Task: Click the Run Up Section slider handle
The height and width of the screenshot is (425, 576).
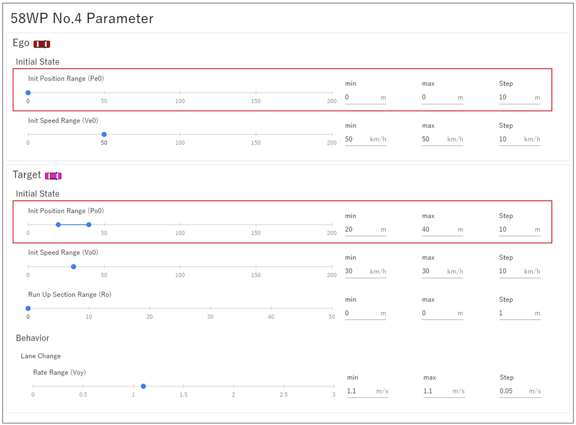Action: [x=28, y=308]
